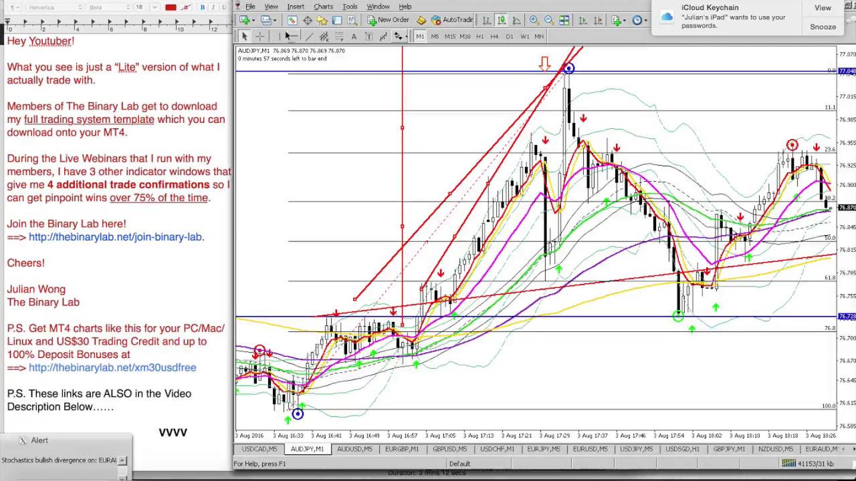The height and width of the screenshot is (481, 856).
Task: Click the New Chart icon in MT4 toolbar
Action: pyautogui.click(x=245, y=20)
